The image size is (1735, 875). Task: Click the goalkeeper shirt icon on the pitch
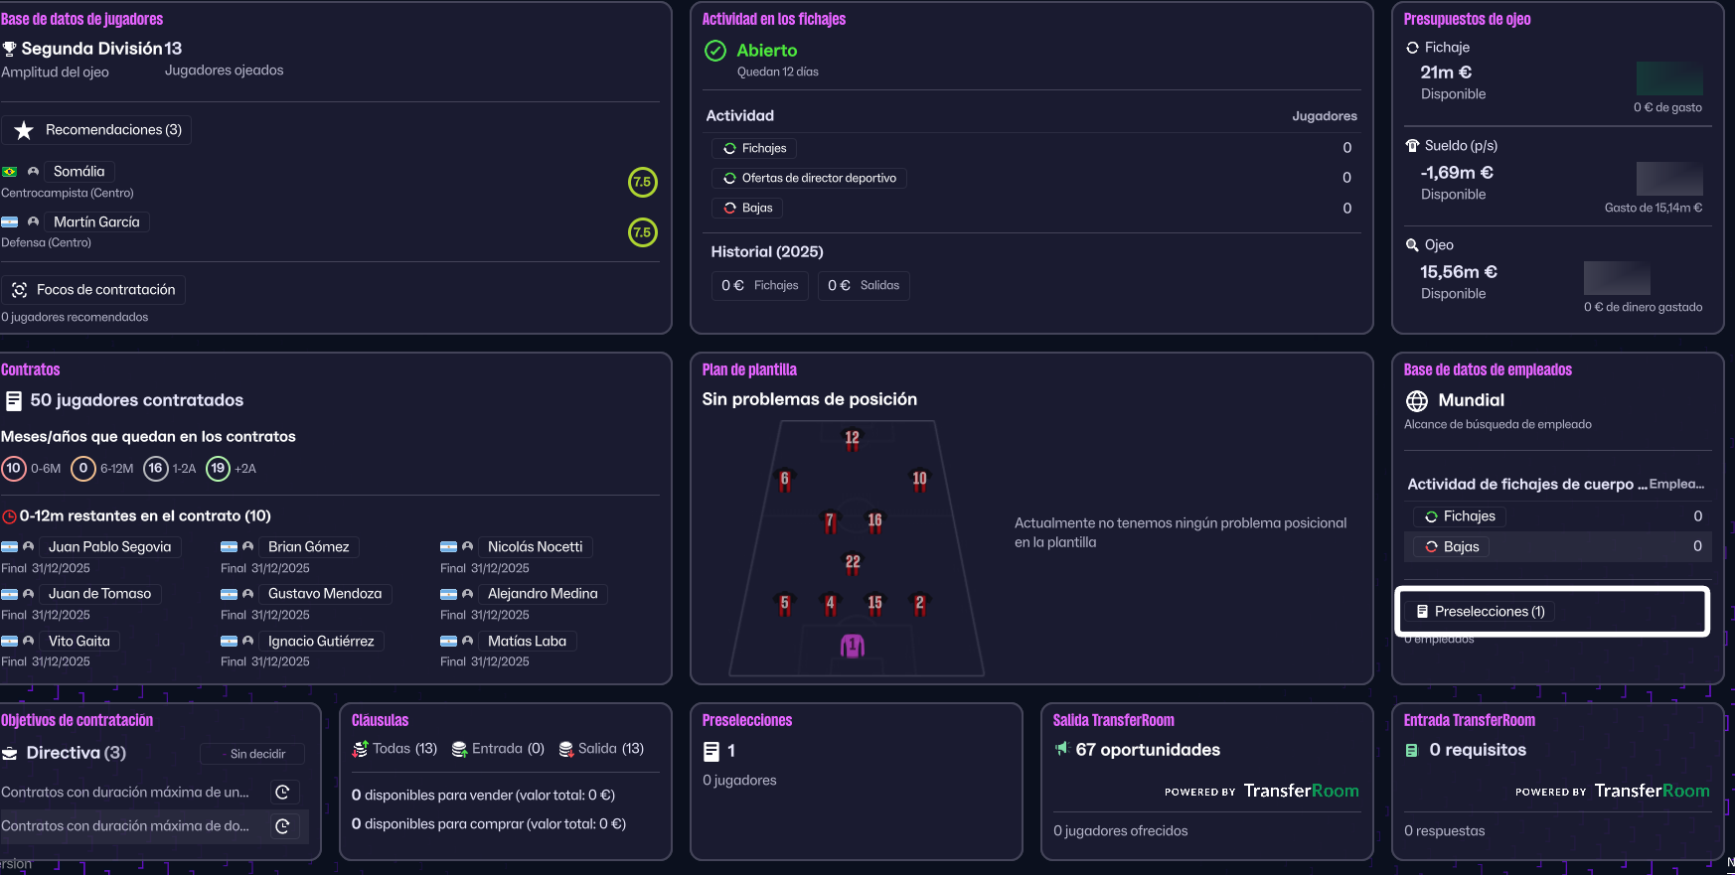tap(853, 647)
